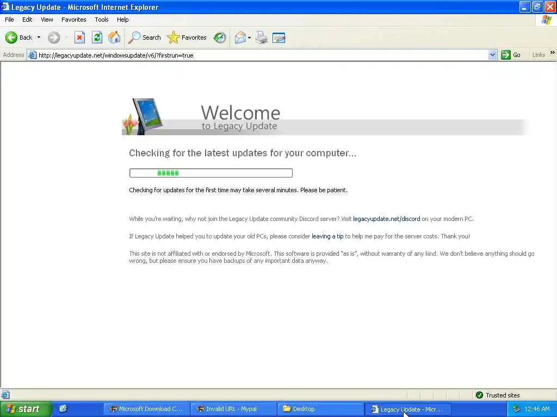Screen dimensions: 557x417
Task: Open the Help menu
Action: pos(122,20)
